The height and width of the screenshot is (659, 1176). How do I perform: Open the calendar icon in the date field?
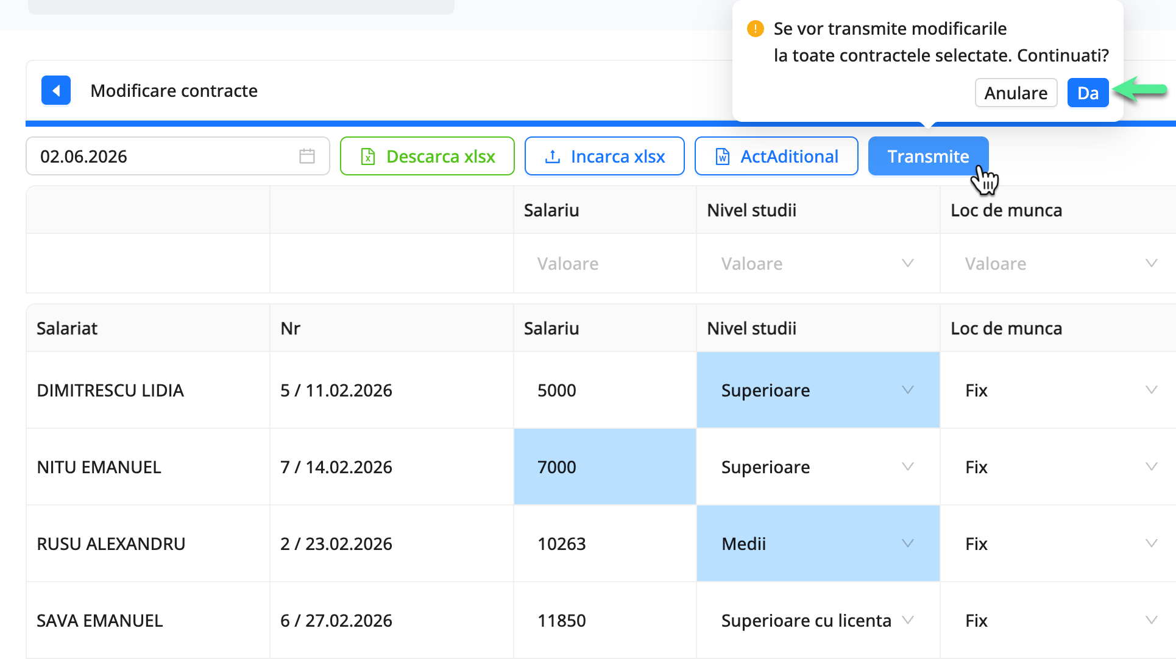tap(307, 156)
